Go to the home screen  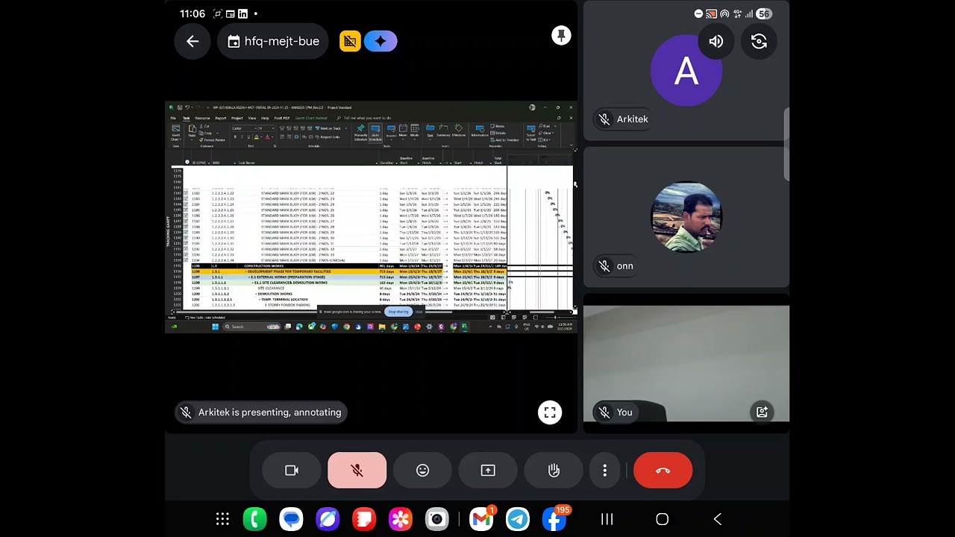[x=663, y=519]
